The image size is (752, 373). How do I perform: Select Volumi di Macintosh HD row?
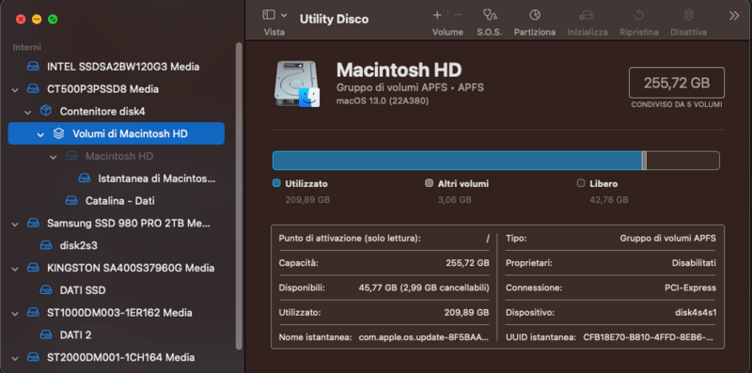click(x=116, y=133)
